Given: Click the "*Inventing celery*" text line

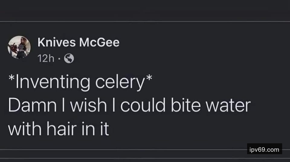Looking at the screenshot, I should pos(80,83).
